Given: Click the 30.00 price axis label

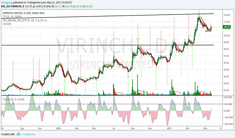Looking at the screenshot, I should (227, 83).
